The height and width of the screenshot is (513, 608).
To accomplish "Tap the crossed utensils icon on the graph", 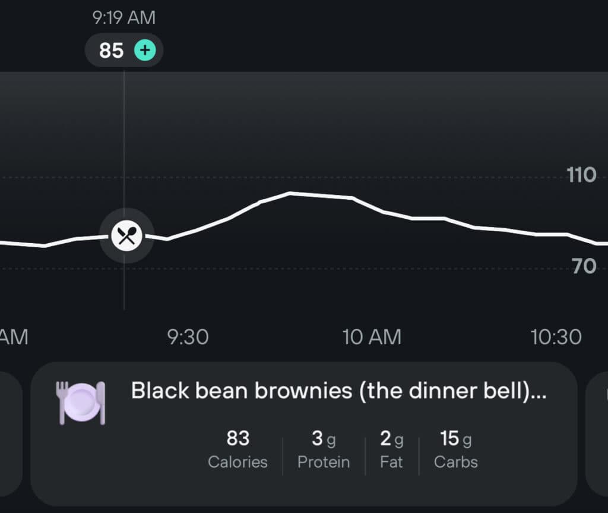I will click(x=126, y=234).
